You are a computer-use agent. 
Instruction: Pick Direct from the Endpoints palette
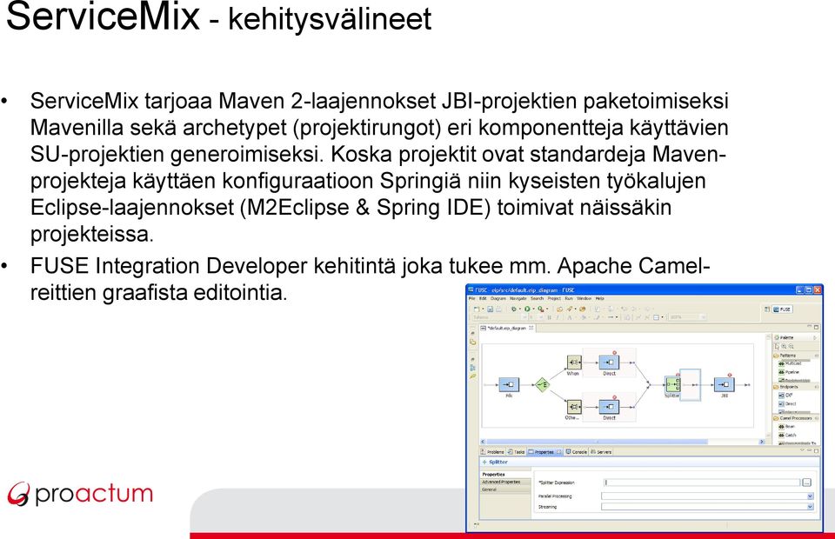tap(788, 404)
